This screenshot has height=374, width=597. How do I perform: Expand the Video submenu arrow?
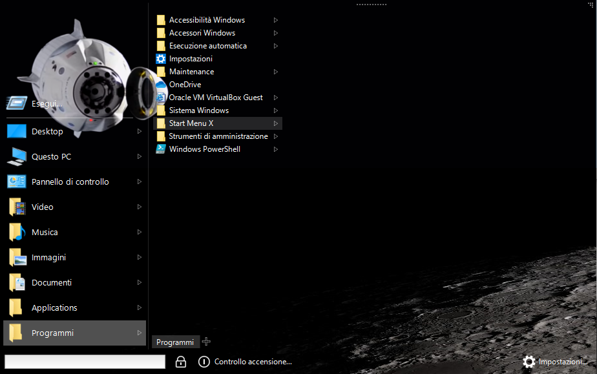pyautogui.click(x=140, y=207)
